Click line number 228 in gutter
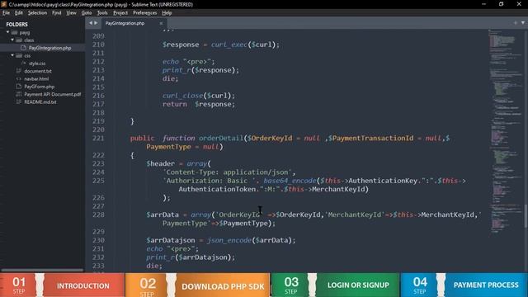This screenshot has height=297, width=528. click(x=98, y=214)
